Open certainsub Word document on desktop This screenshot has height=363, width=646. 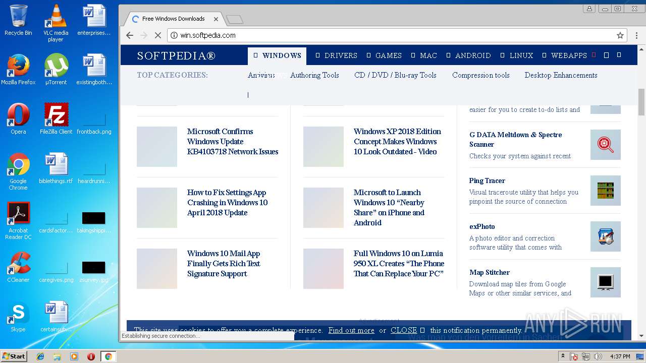pyautogui.click(x=56, y=317)
